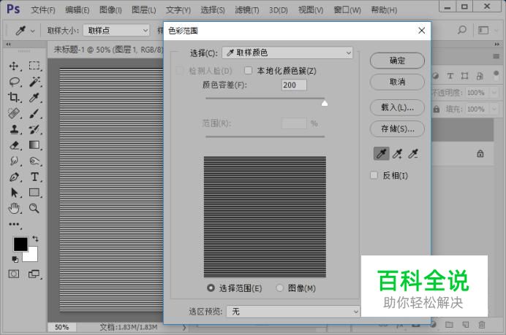Open the 窗口 menu
The width and height of the screenshot is (506, 335).
pos(347,10)
